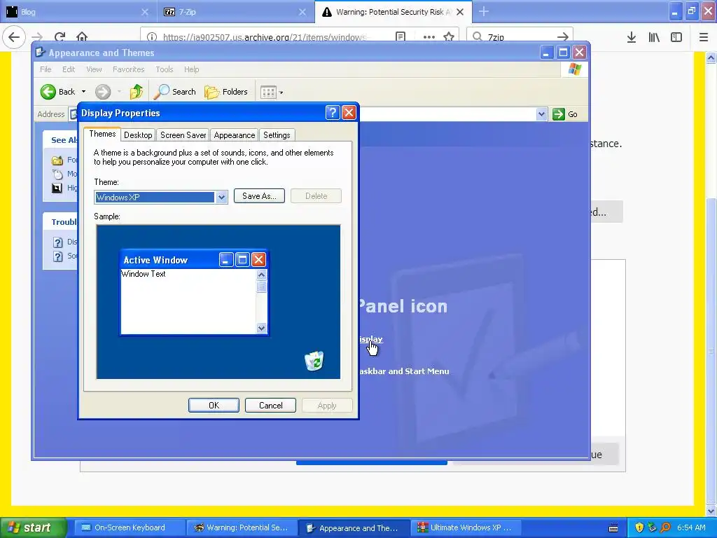Open Search in the Explorer toolbar
Screen dimensions: 717x538
point(174,92)
